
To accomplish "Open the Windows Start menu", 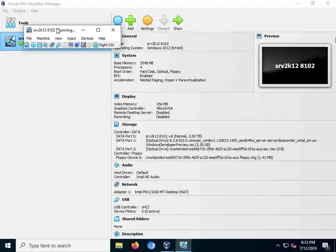I will pos(8,245).
